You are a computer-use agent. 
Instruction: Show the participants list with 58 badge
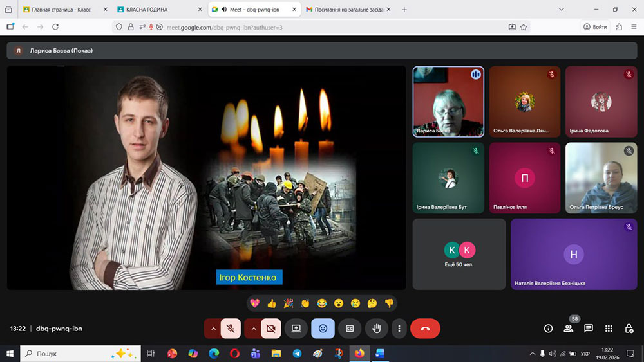coord(568,329)
